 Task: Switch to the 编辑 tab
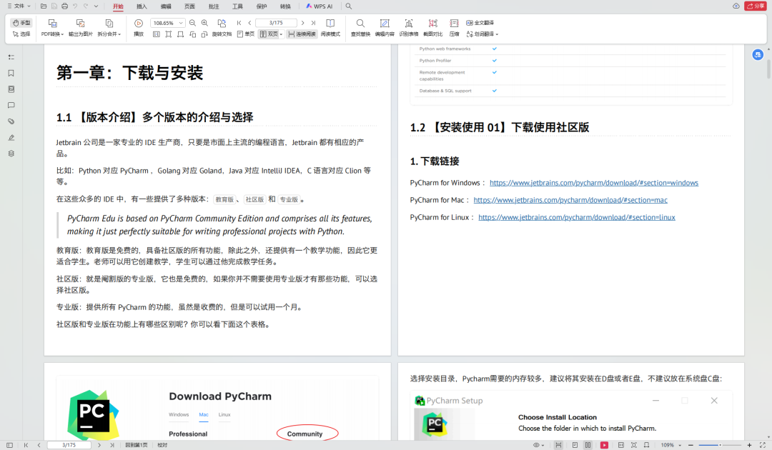tap(166, 6)
